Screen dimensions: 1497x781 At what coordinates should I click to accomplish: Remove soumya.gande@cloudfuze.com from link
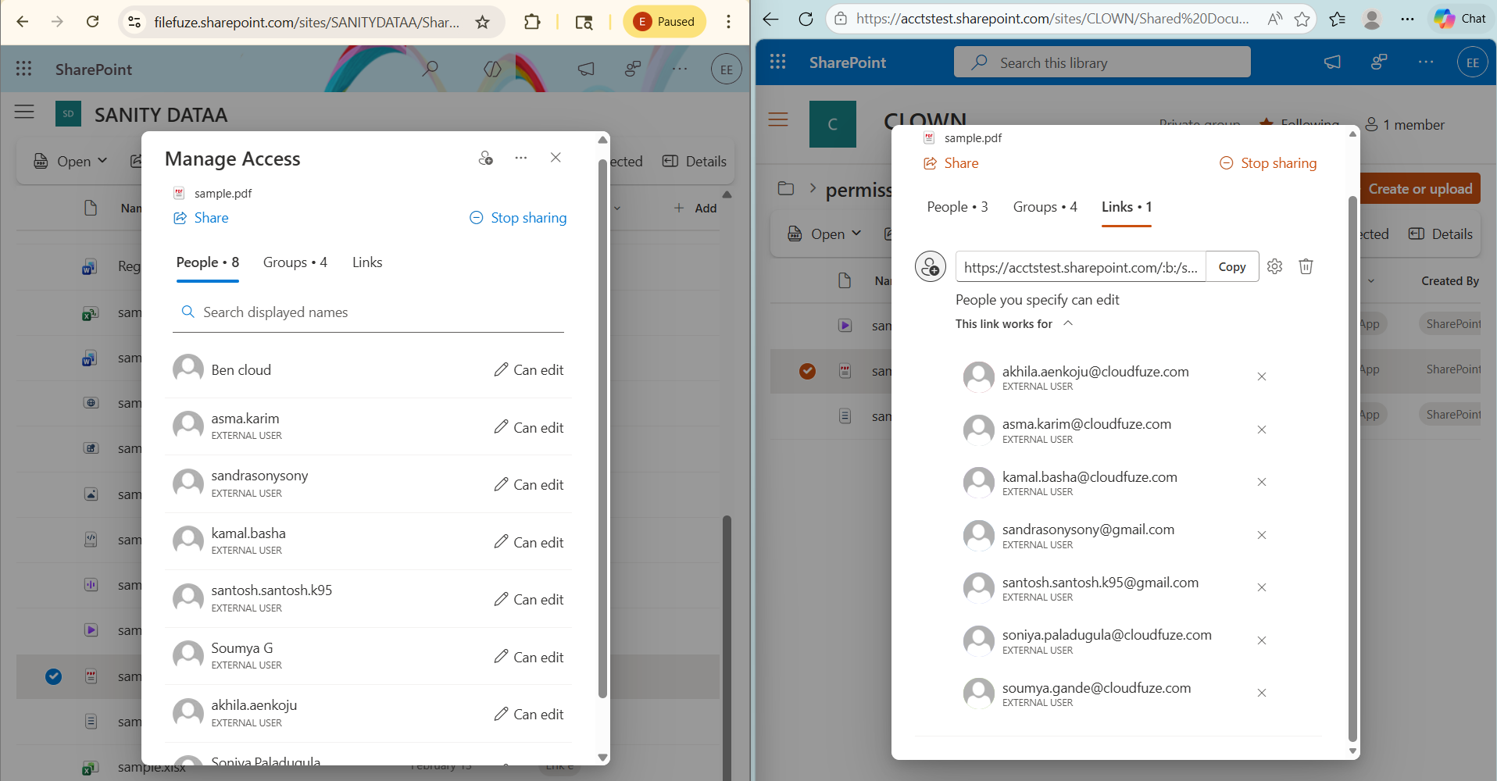pos(1261,693)
